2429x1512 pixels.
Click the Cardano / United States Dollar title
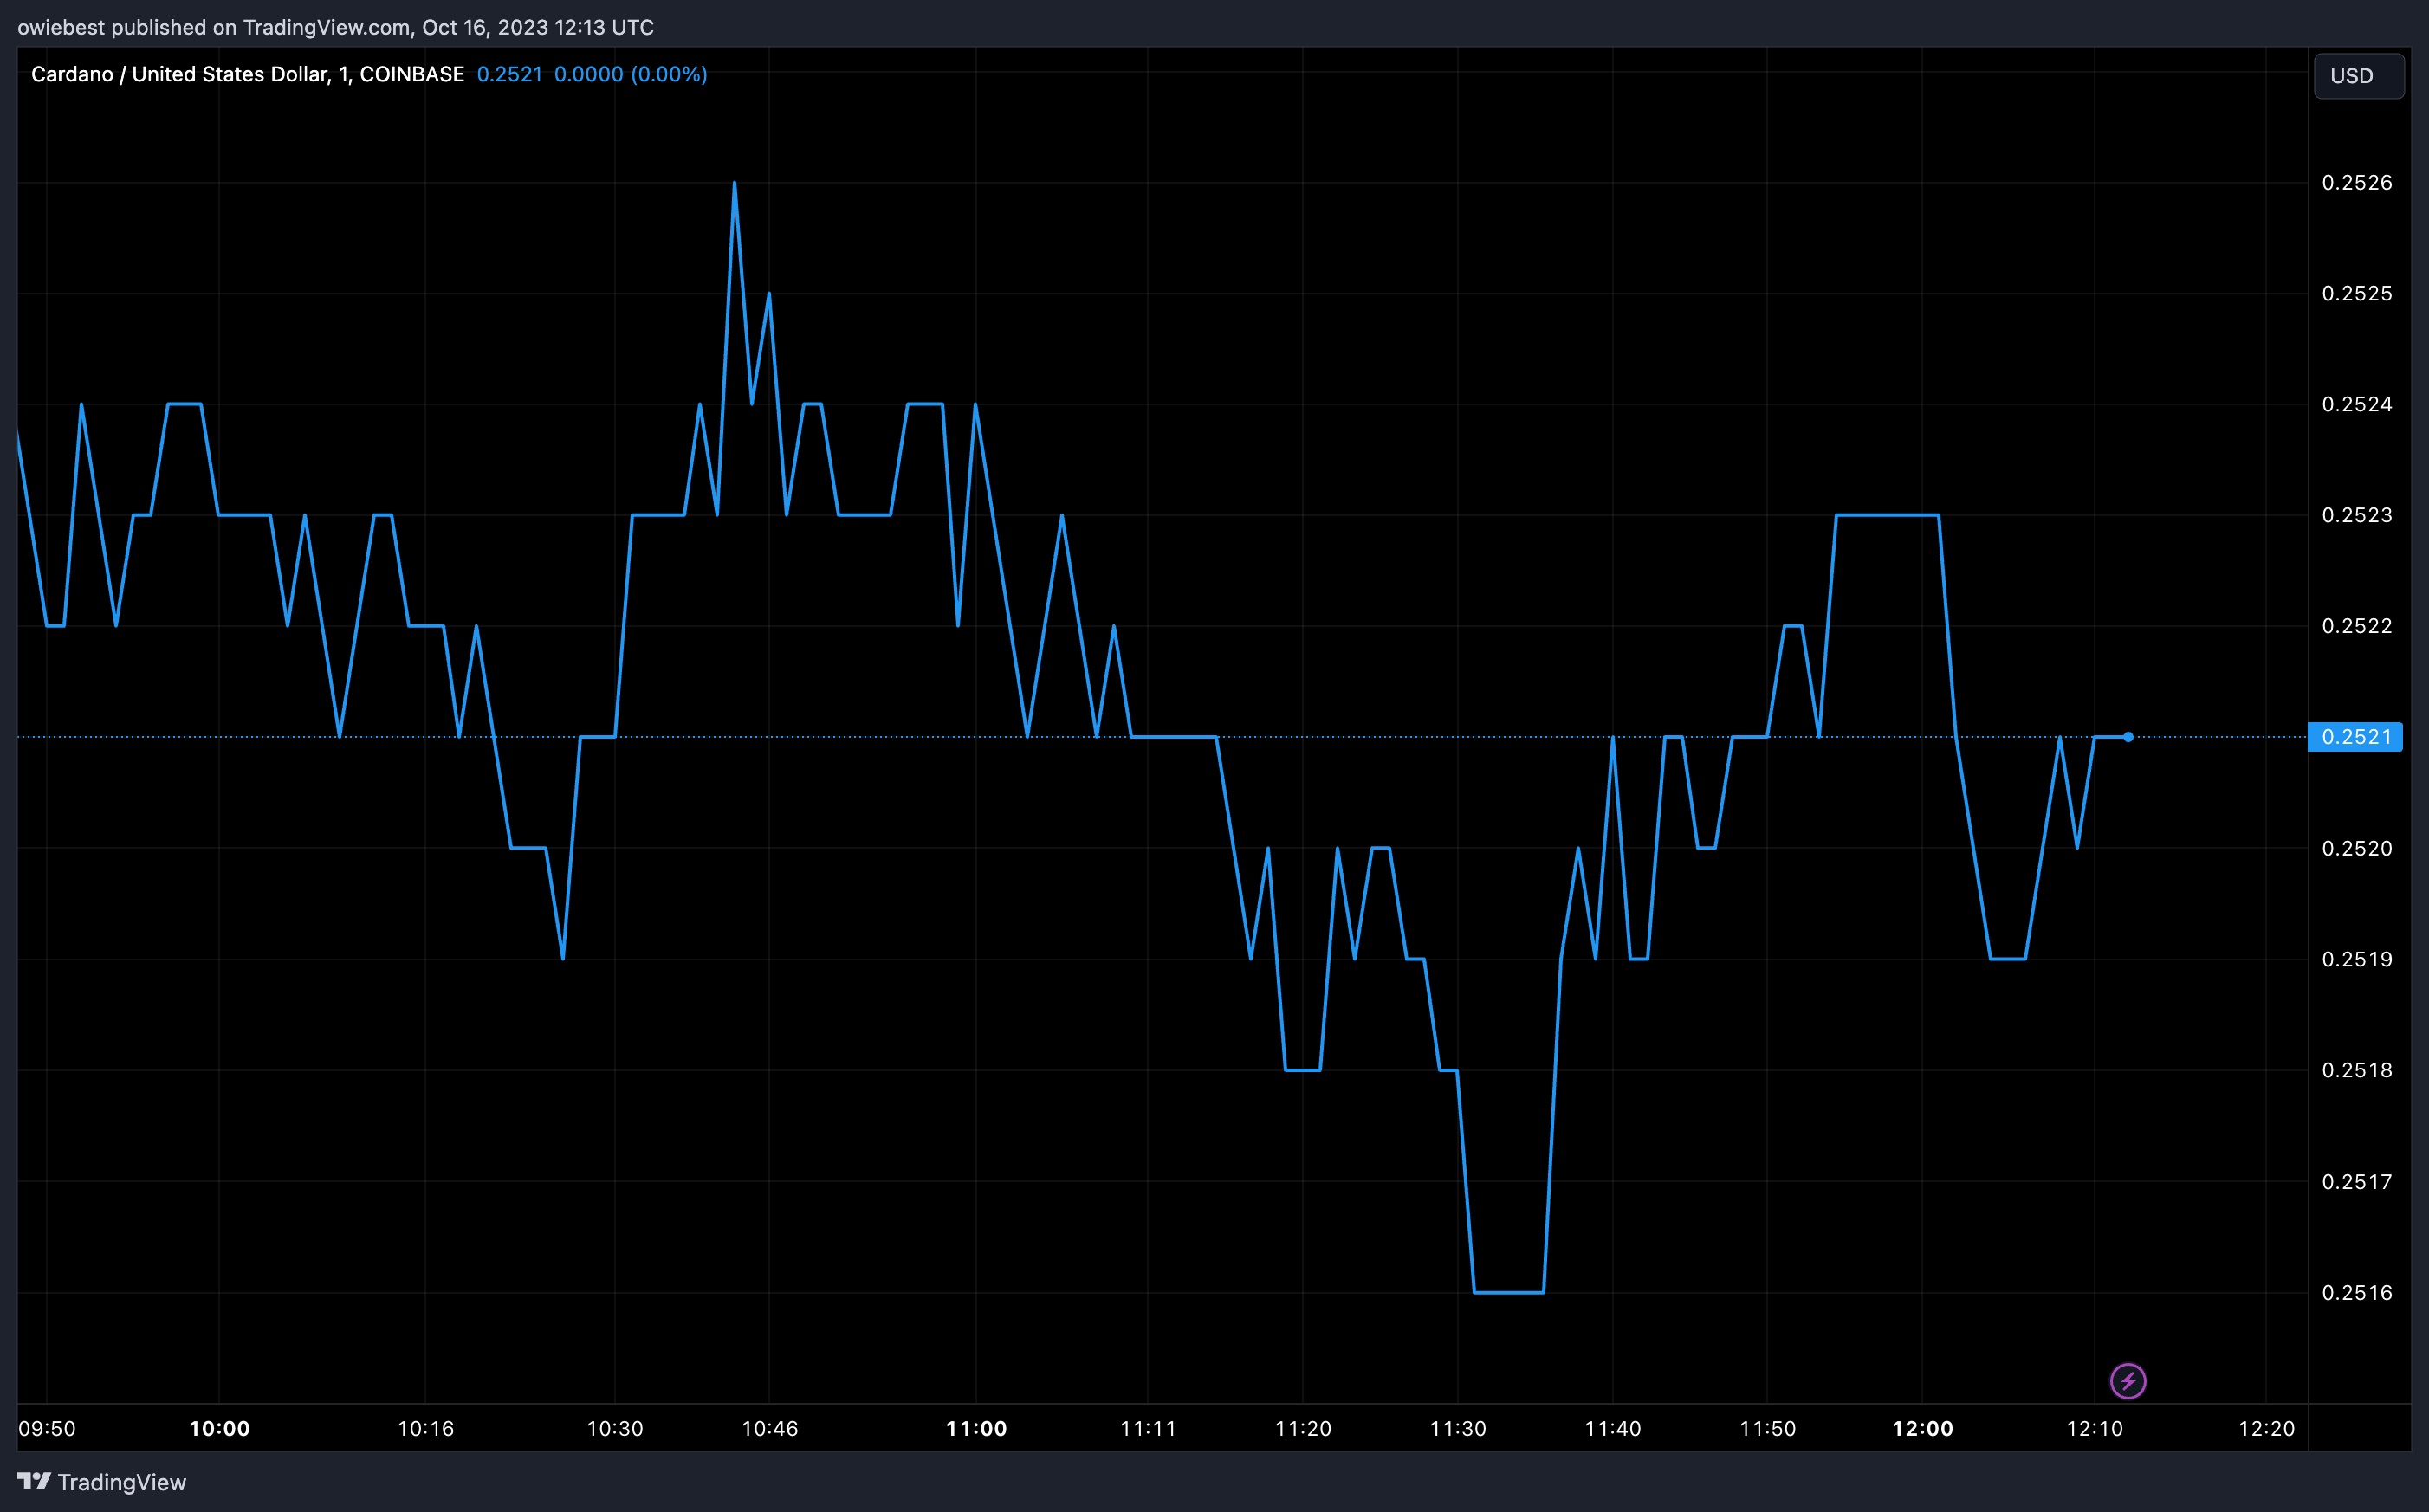click(247, 74)
